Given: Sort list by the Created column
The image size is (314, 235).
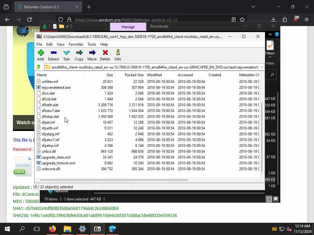Looking at the screenshot, I should (222, 75).
